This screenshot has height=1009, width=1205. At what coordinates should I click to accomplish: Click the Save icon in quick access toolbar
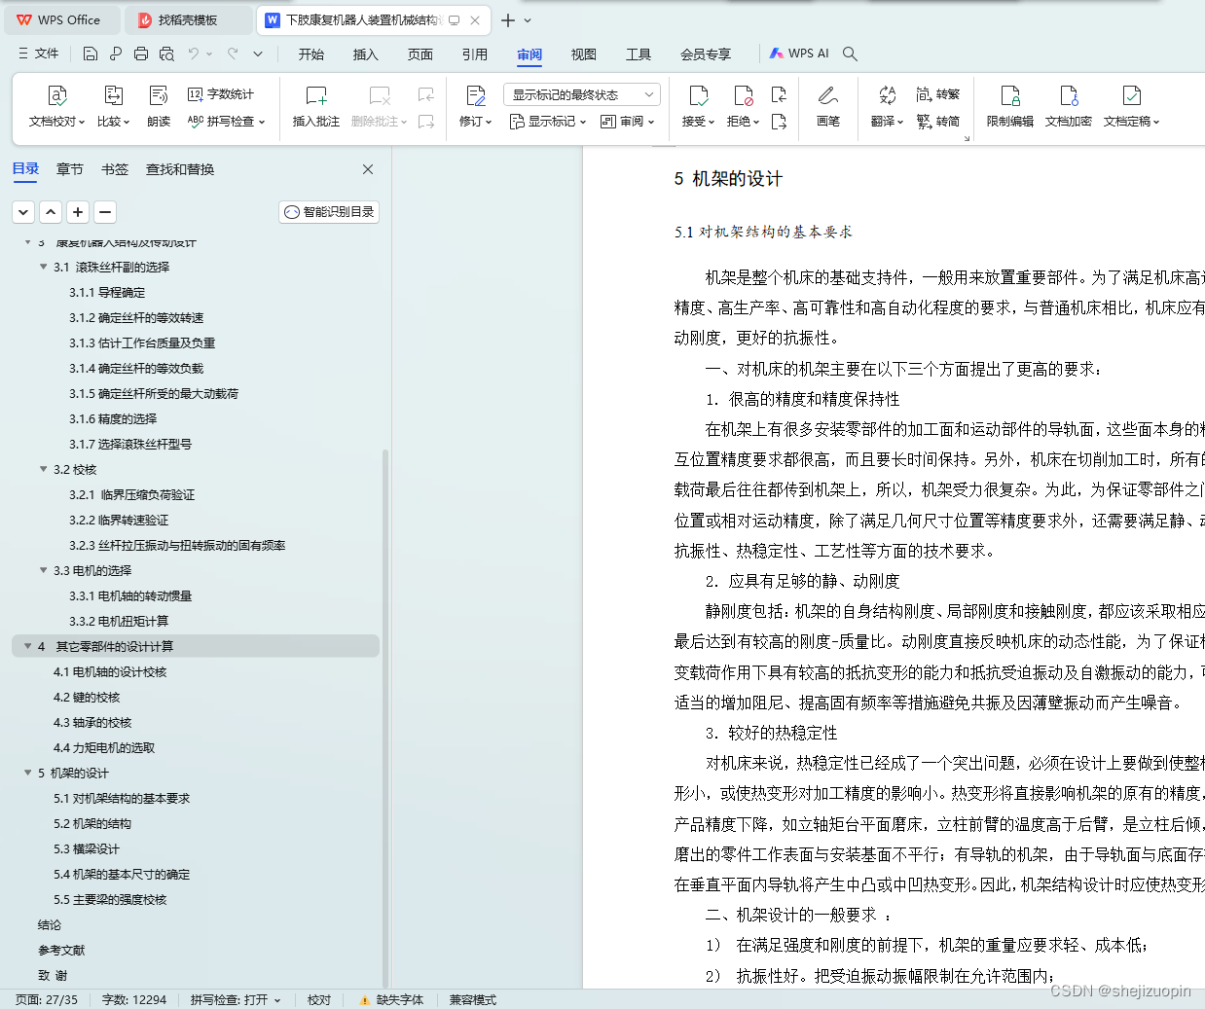click(x=91, y=54)
